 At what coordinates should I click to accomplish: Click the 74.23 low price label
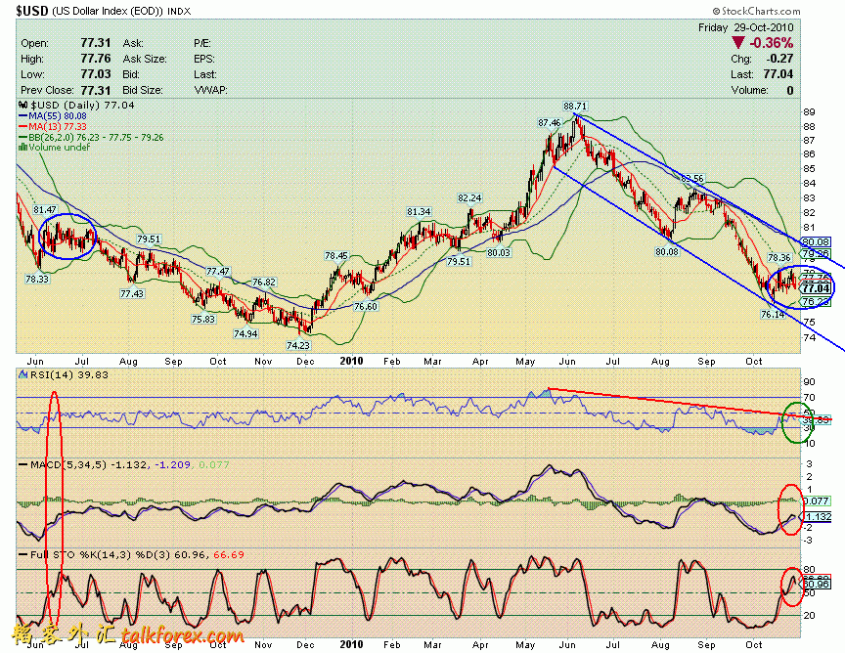(x=298, y=345)
